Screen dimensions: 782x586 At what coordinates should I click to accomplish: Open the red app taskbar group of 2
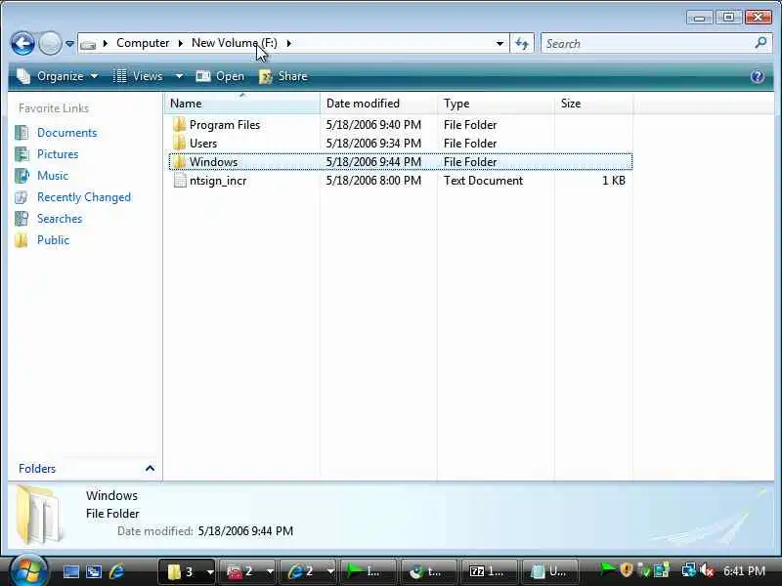(248, 571)
